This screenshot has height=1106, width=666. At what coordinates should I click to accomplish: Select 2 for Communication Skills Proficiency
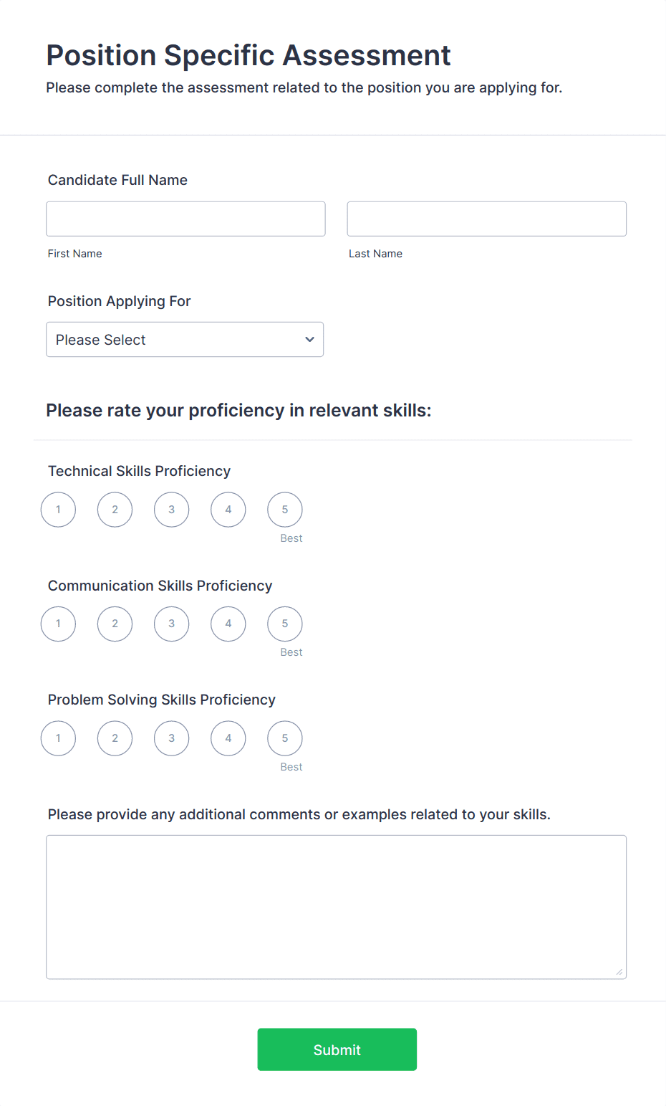(115, 624)
